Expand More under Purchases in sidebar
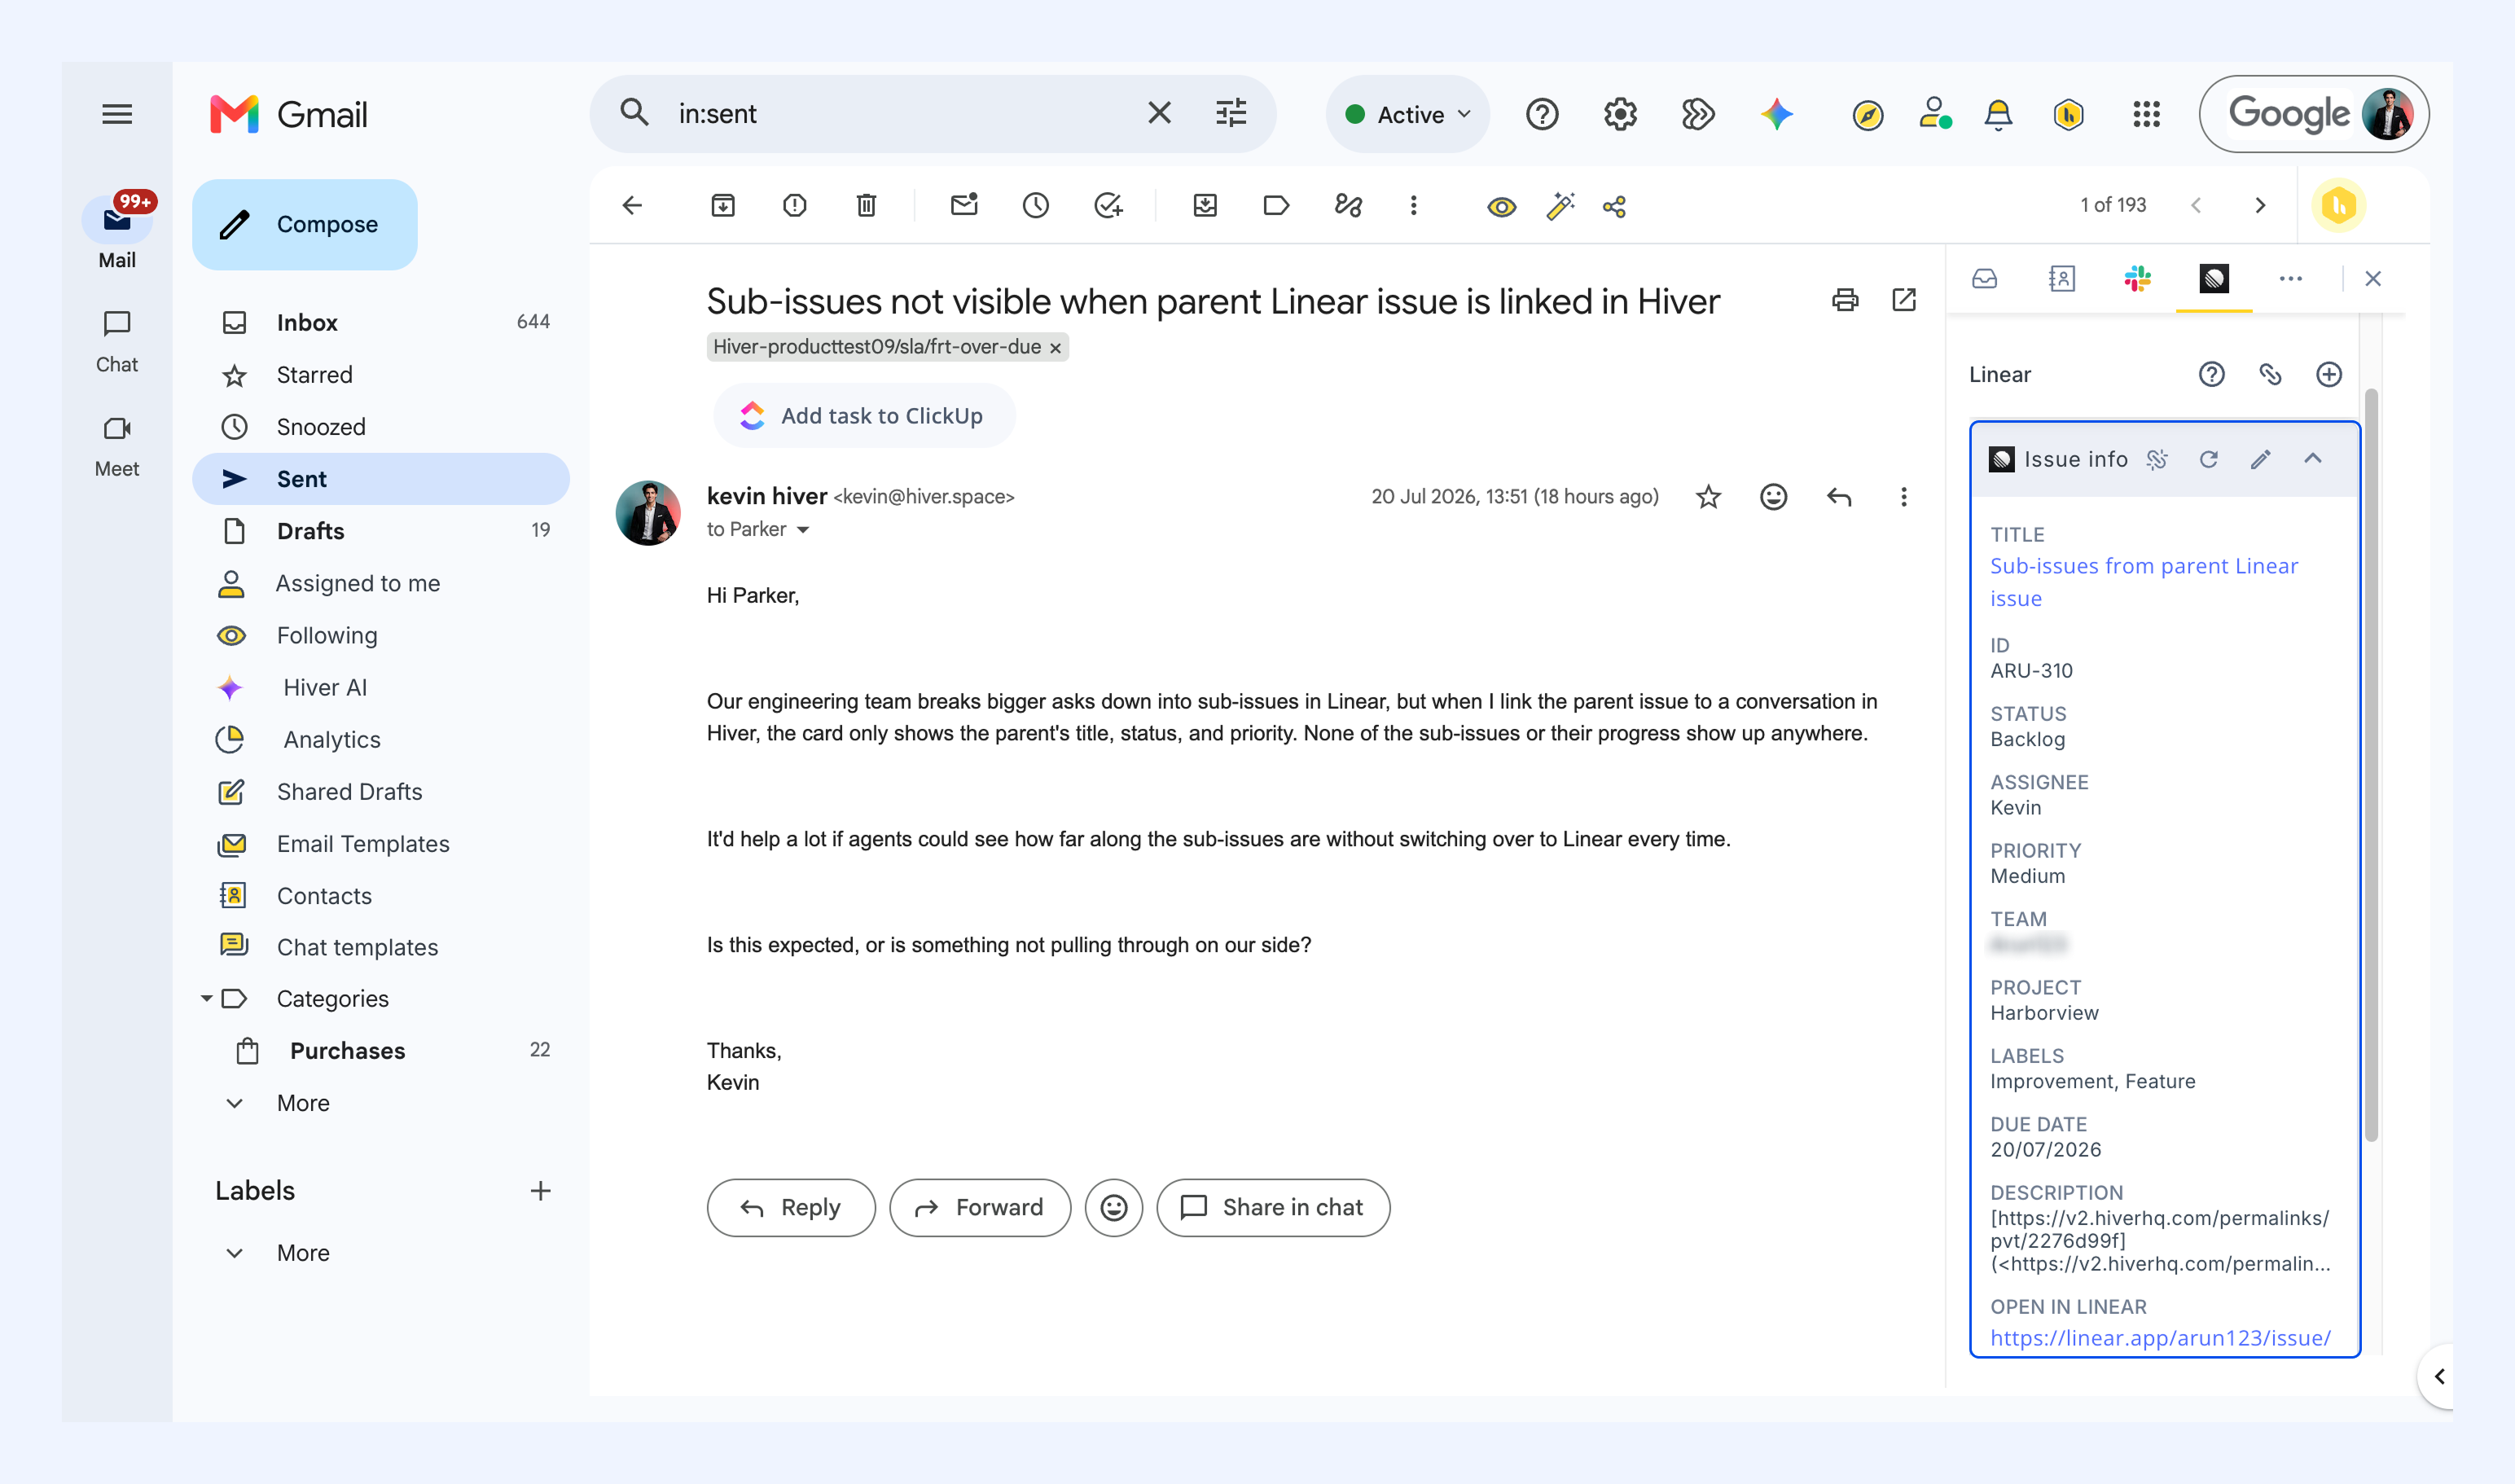 point(303,1104)
